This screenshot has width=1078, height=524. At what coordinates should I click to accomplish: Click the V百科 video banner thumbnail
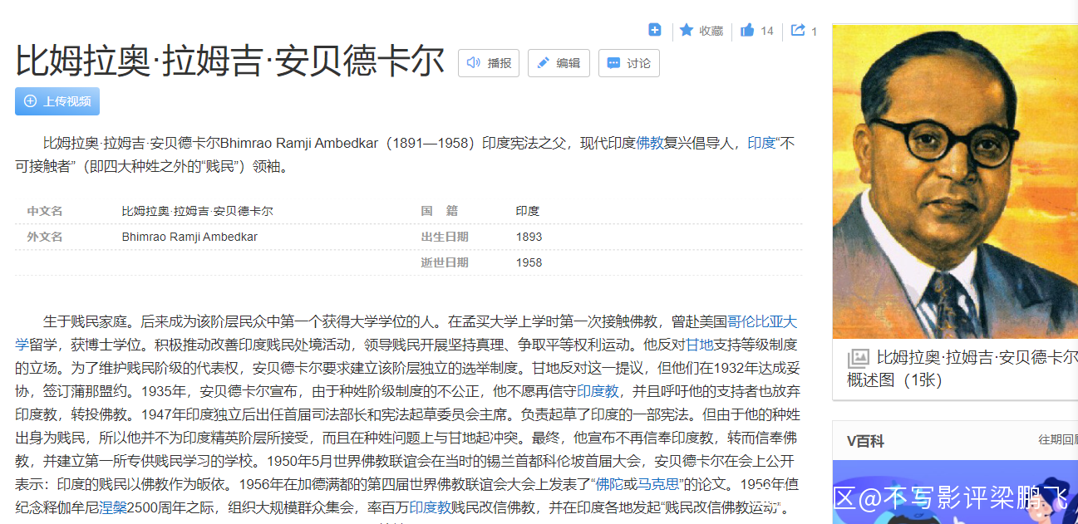pyautogui.click(x=955, y=492)
